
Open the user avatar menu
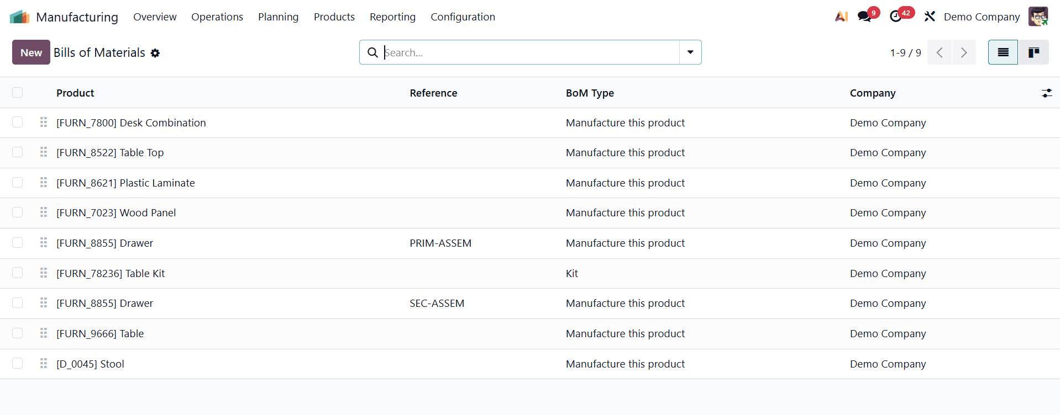1038,17
